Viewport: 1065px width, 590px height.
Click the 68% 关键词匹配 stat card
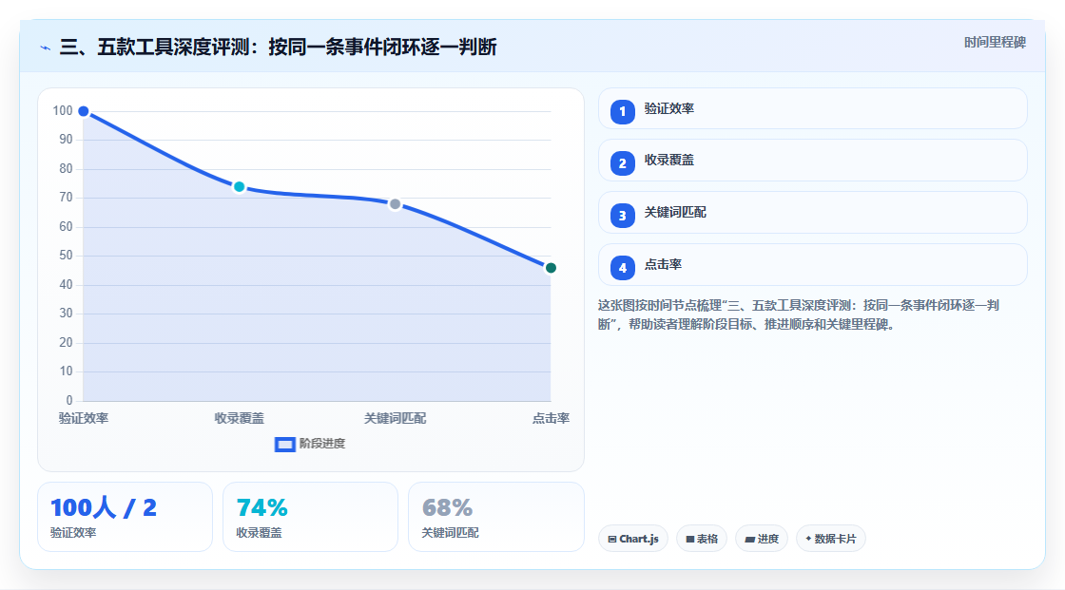coord(495,517)
